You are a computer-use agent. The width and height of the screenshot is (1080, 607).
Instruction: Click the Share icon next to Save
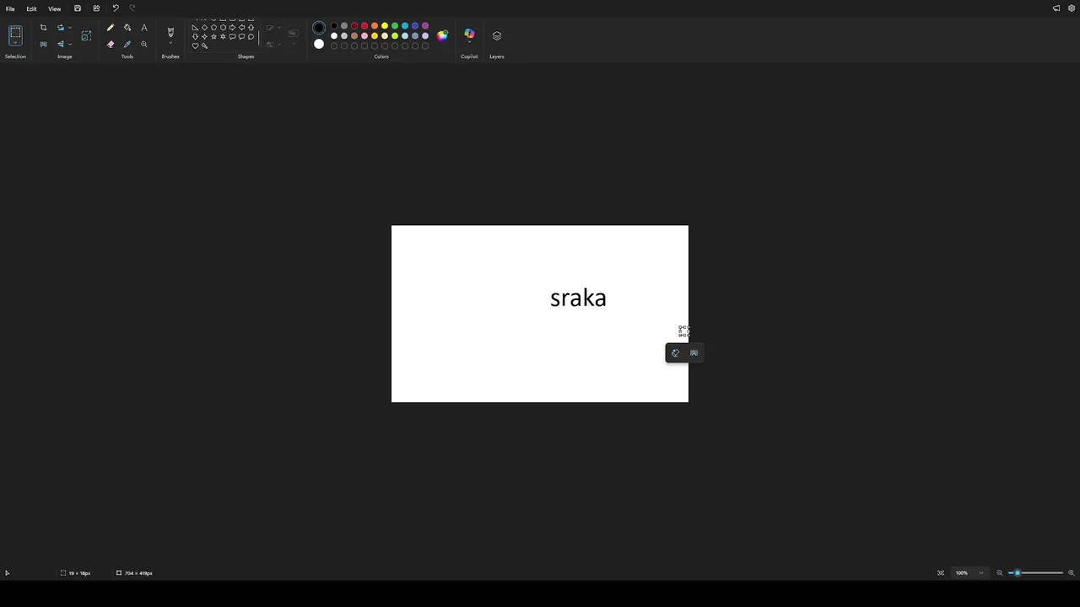point(96,8)
